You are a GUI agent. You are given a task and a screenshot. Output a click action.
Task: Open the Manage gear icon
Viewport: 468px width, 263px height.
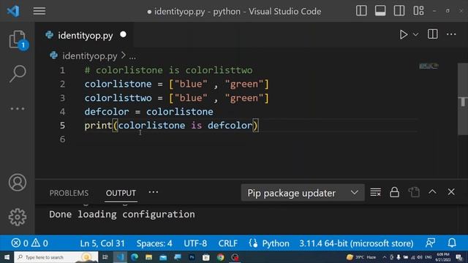point(18,217)
